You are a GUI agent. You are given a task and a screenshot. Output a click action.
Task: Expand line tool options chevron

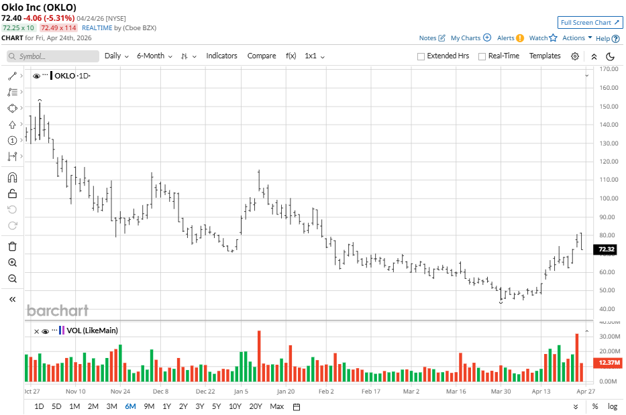tap(21, 76)
